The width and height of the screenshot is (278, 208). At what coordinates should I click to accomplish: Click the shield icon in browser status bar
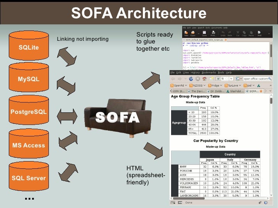pyautogui.click(x=266, y=203)
